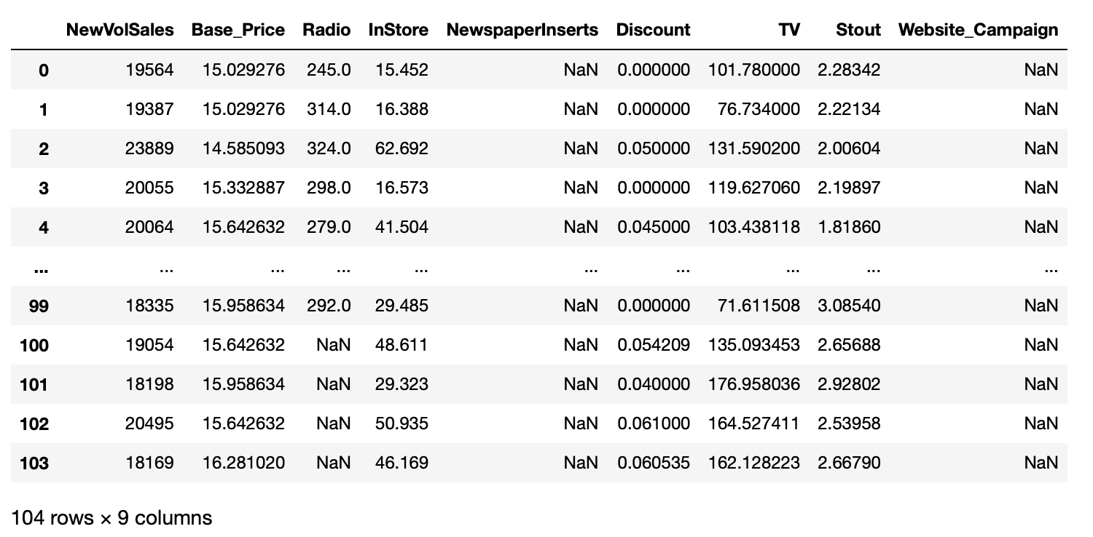Image resolution: width=1093 pixels, height=537 pixels.
Task: Click Base_Price value 16.281020
Action: tap(243, 463)
